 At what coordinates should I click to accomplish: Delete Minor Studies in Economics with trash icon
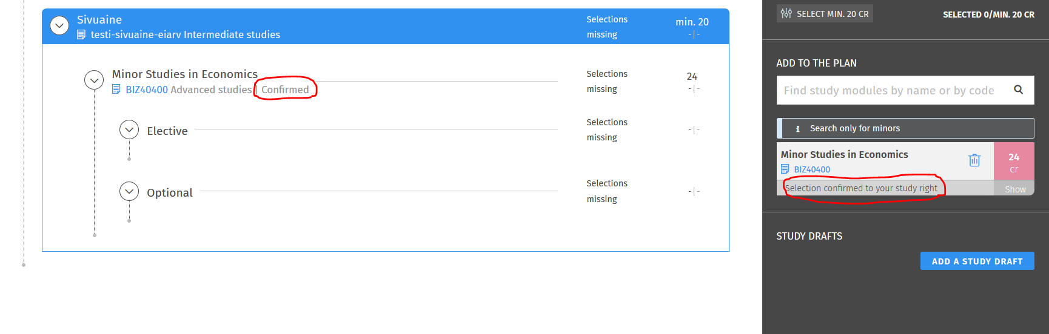974,160
